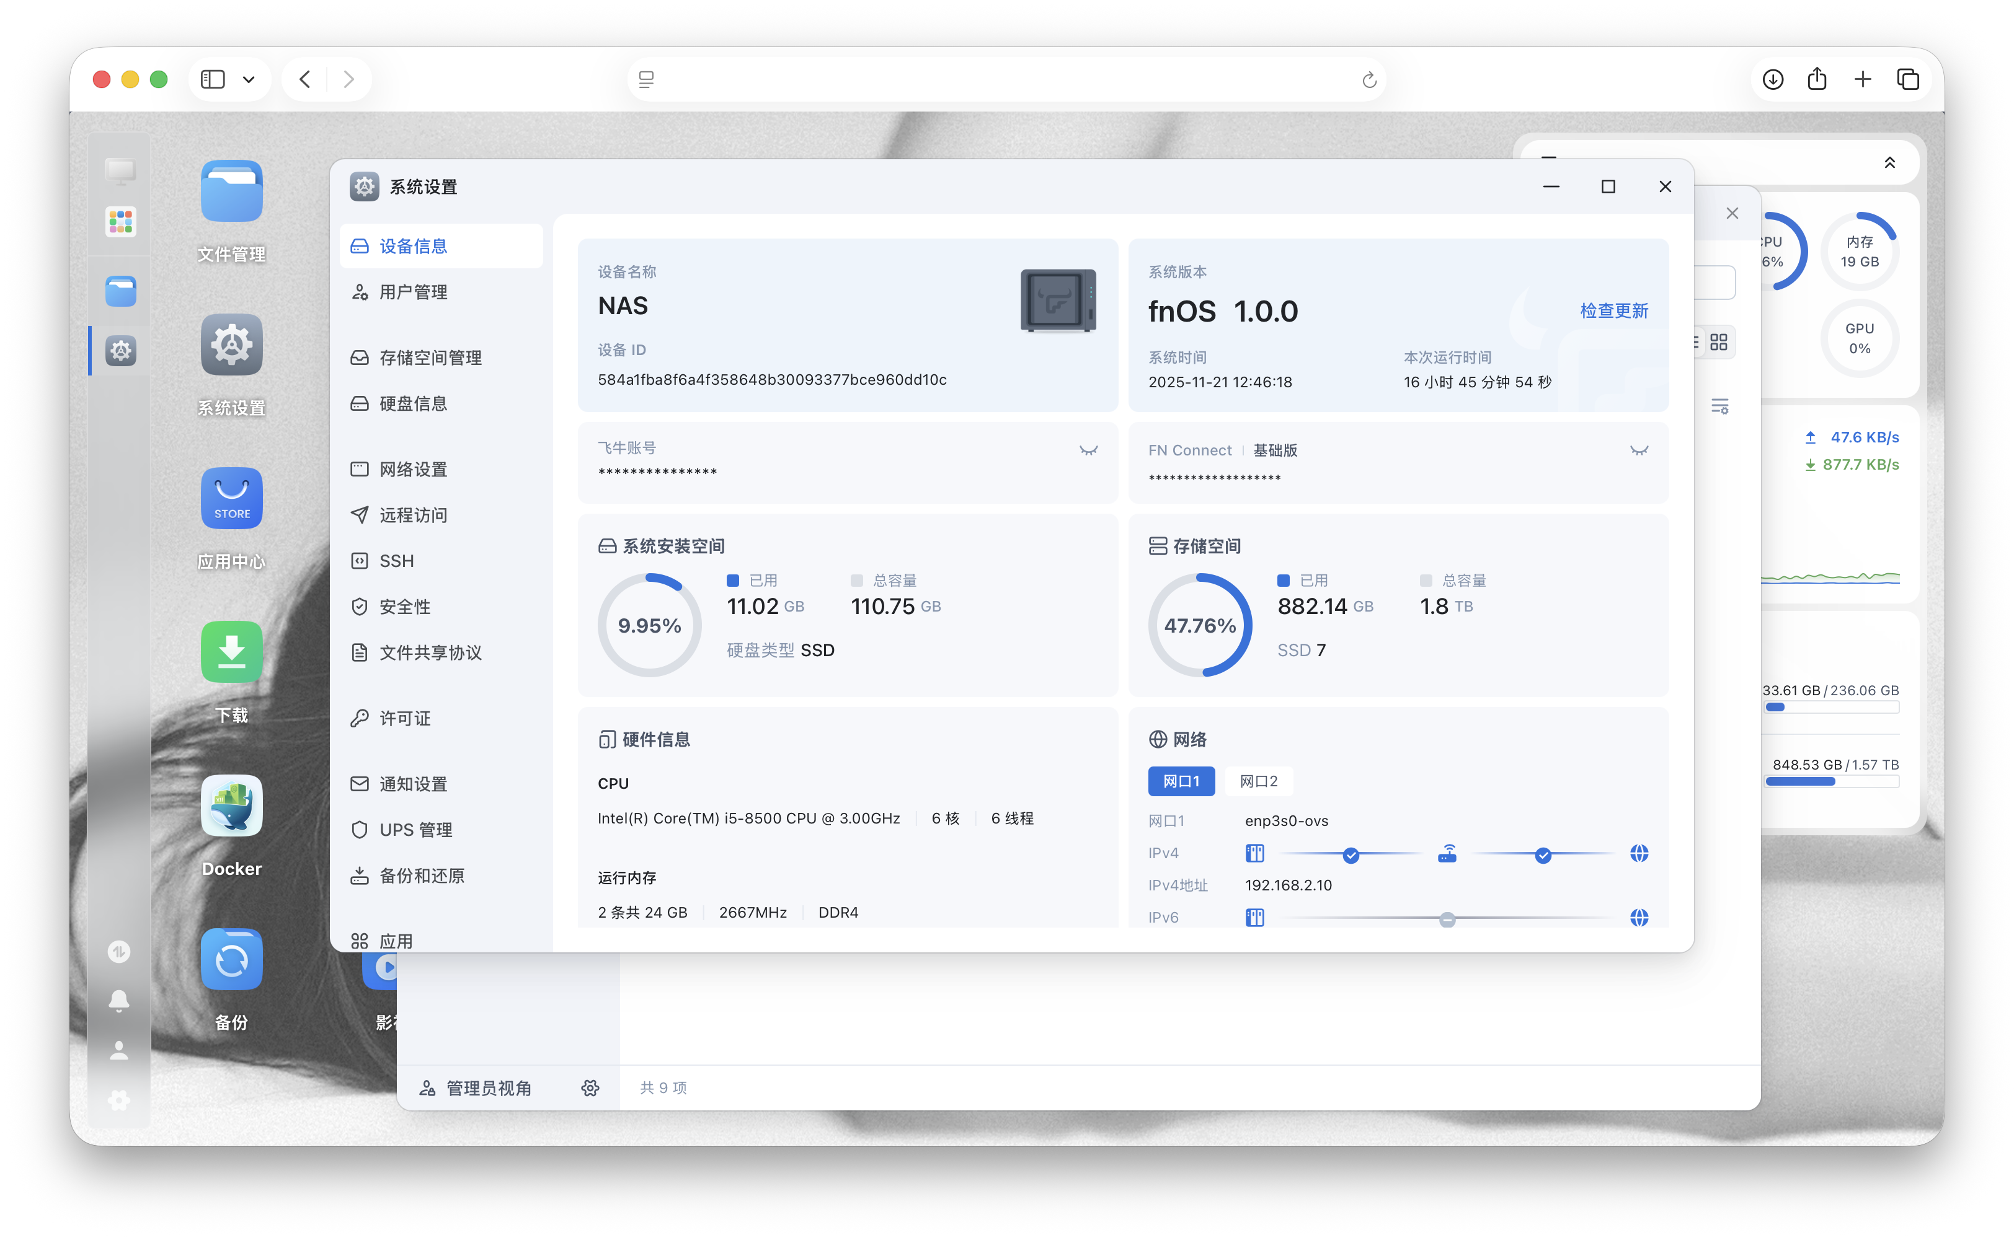Open the app grid launcher icon
The height and width of the screenshot is (1238, 2014).
click(x=120, y=221)
